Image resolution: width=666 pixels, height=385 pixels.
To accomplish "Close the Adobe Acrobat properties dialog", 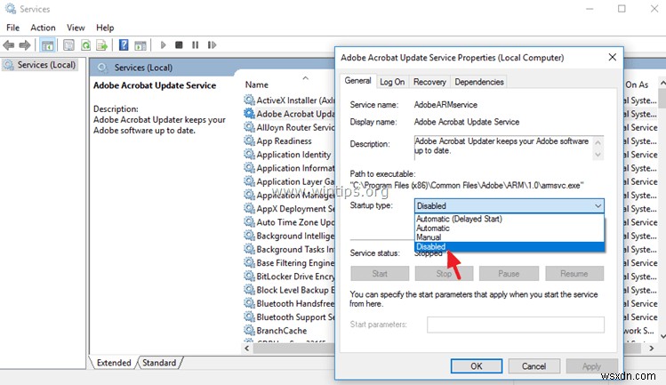I will [x=612, y=57].
